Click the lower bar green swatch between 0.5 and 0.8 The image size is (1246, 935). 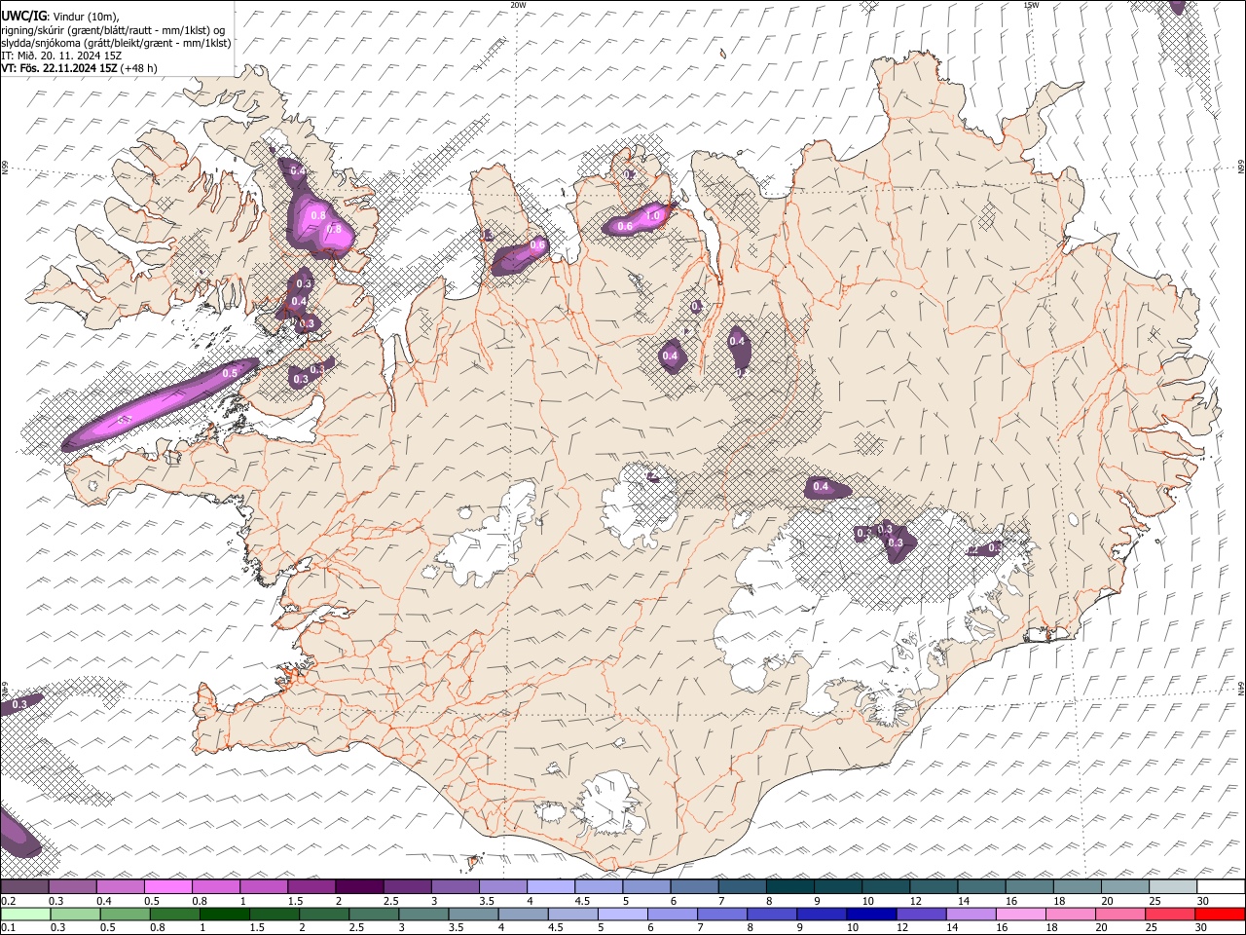coord(125,915)
